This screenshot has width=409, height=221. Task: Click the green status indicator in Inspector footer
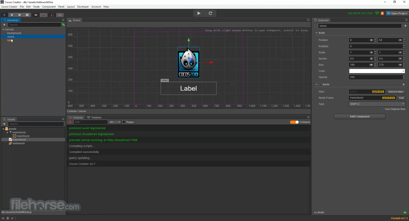405,212
